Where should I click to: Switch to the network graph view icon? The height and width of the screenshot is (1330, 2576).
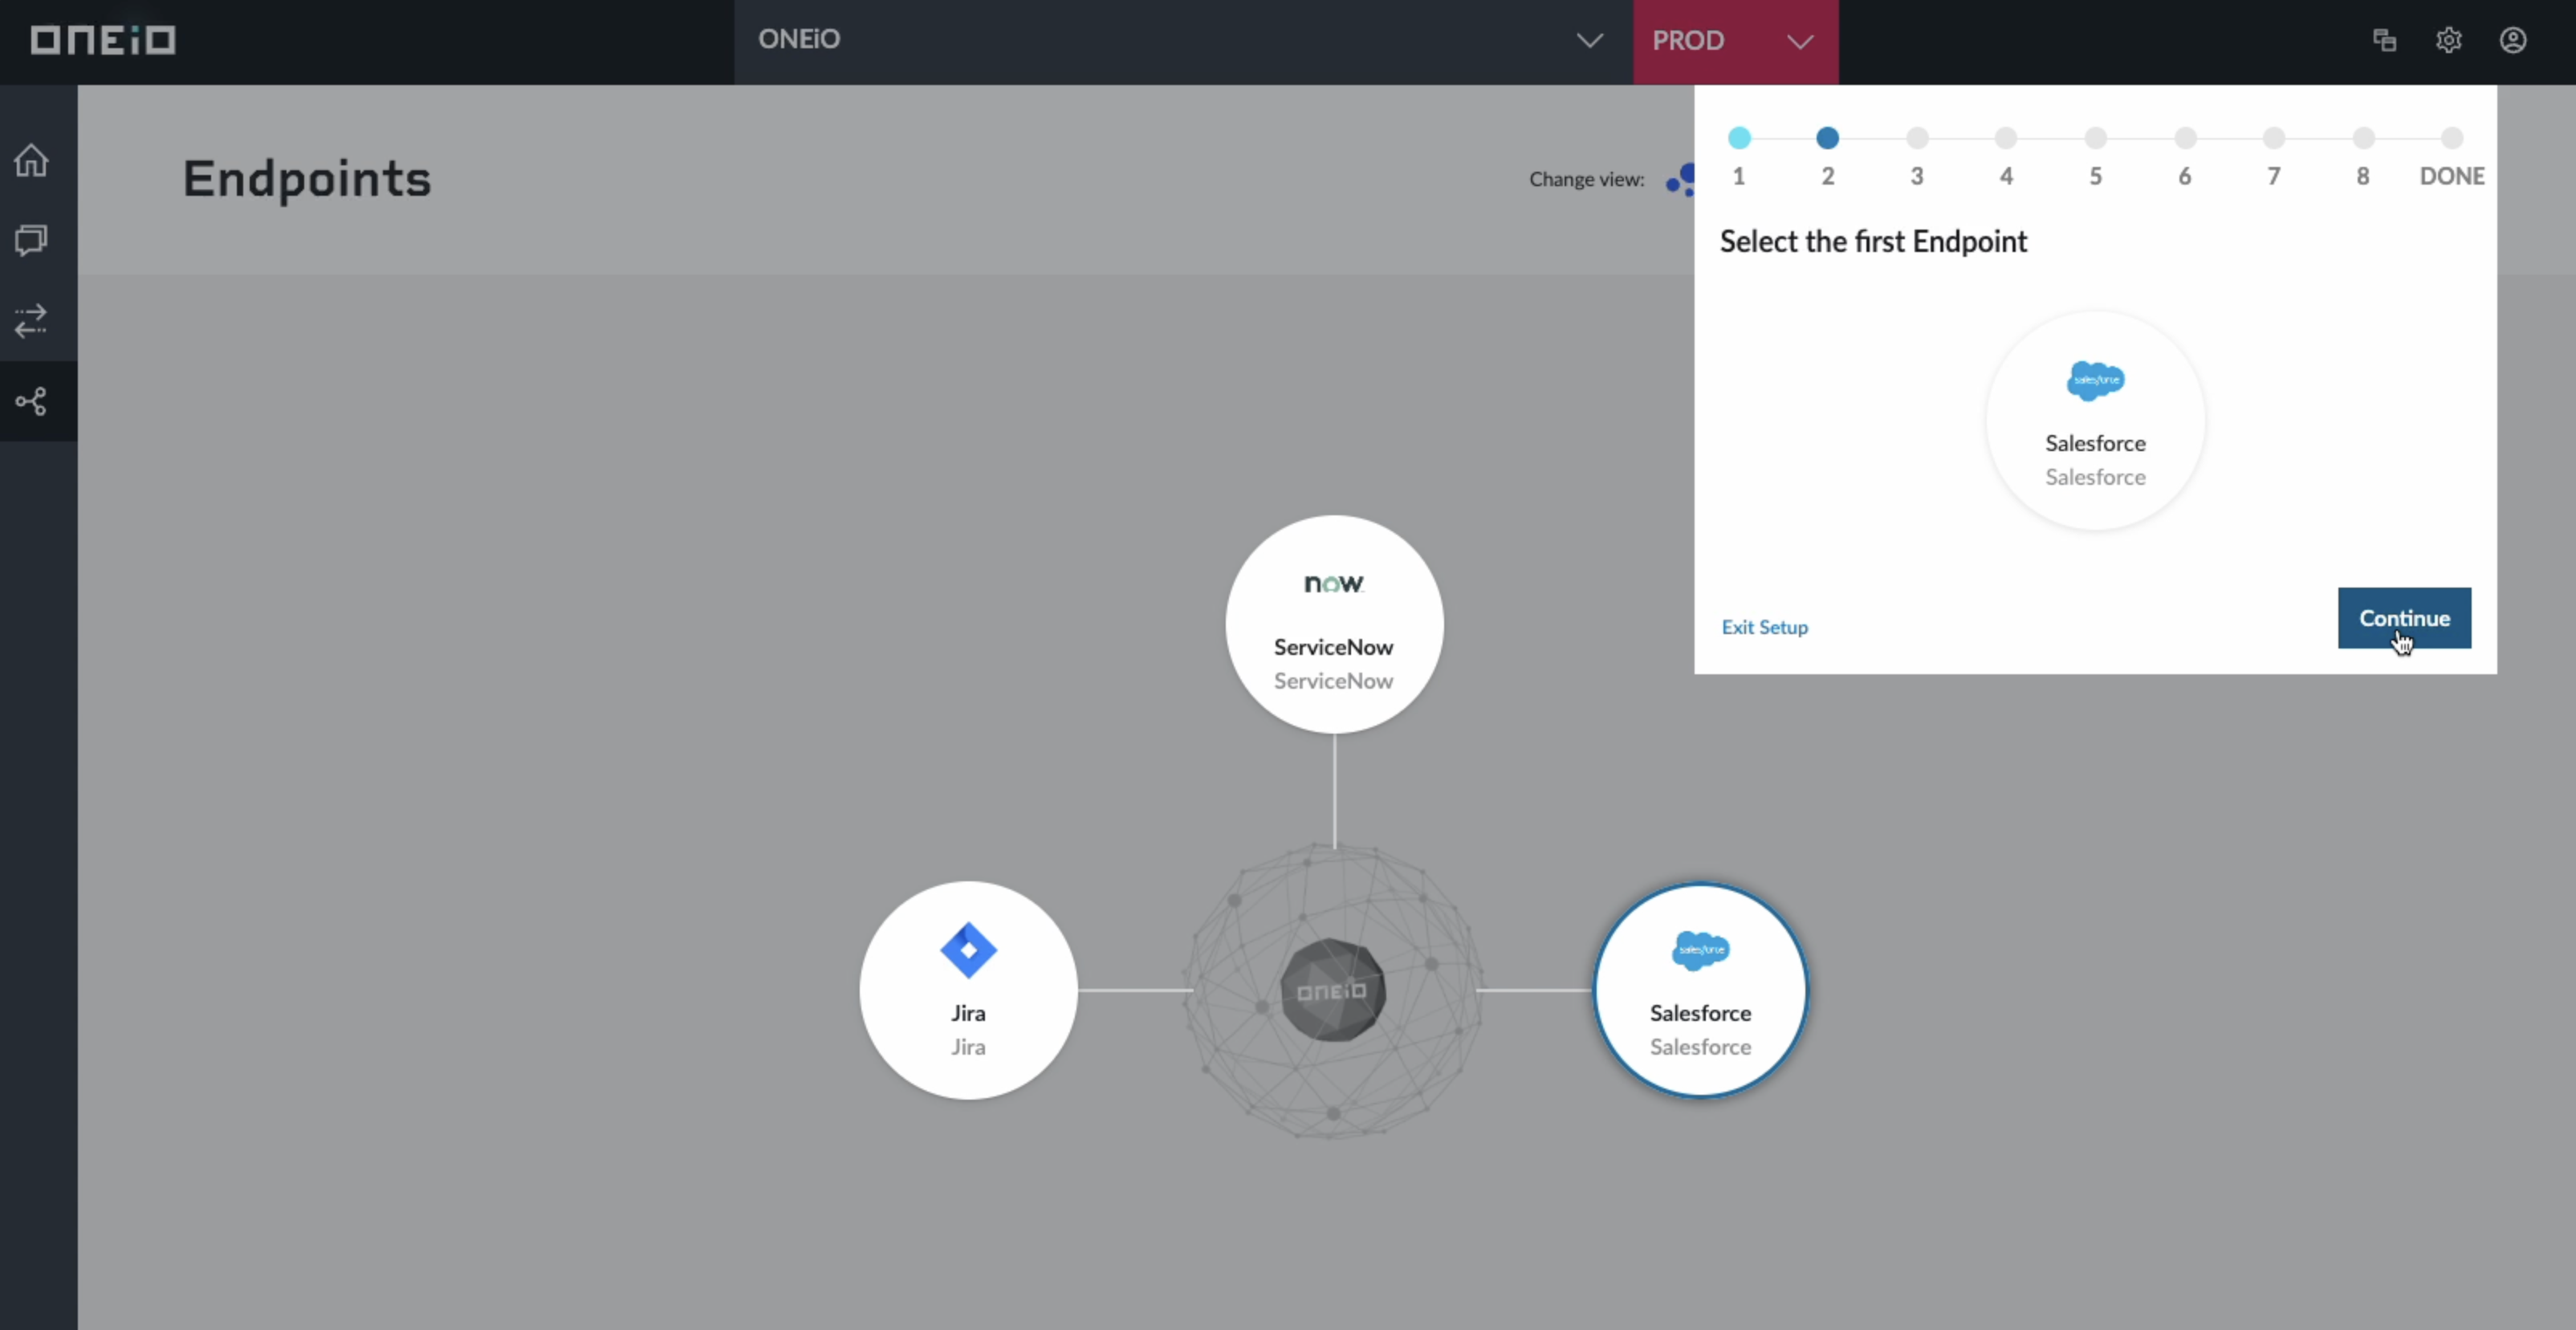[x=1680, y=179]
